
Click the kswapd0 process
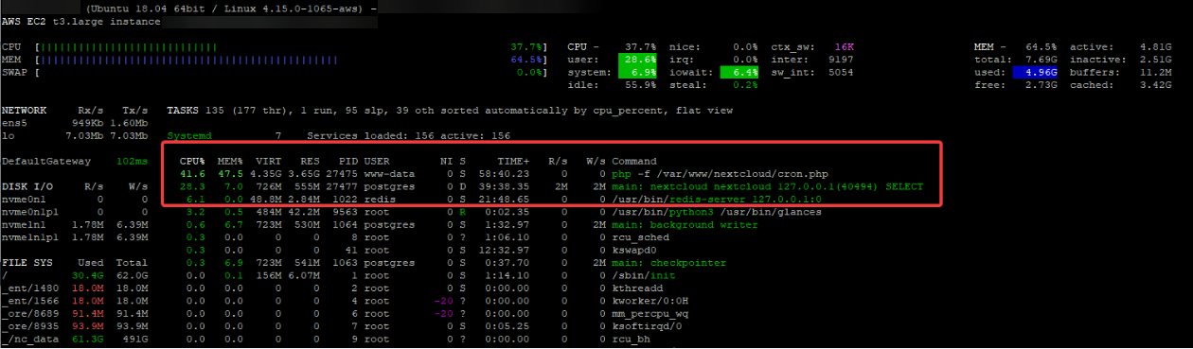pos(634,251)
